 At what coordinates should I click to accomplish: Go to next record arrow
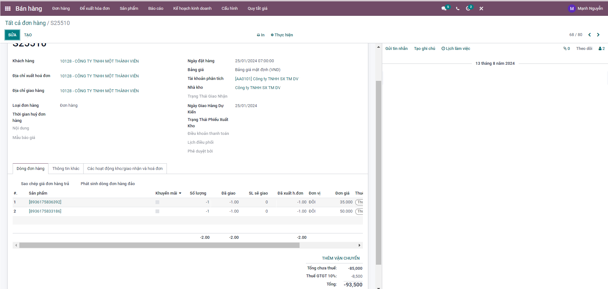click(598, 35)
